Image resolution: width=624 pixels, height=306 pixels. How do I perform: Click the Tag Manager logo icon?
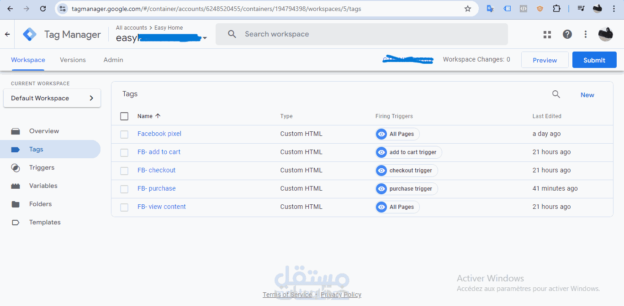pos(30,34)
